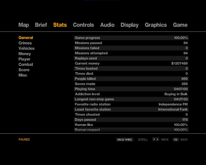Image resolution: width=206 pixels, height=165 pixels.
Task: Switch to the Graphics tab
Action: (156, 25)
